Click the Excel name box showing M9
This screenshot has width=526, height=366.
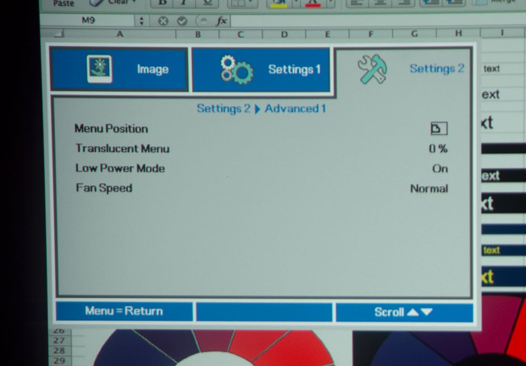tap(88, 21)
